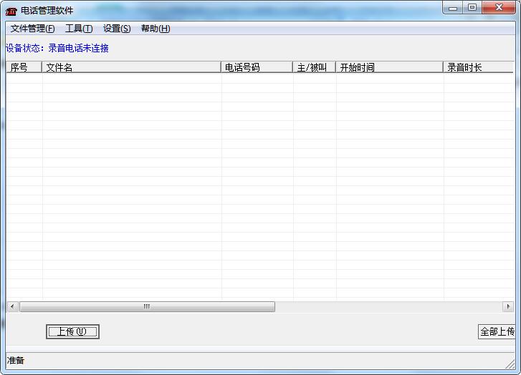Close the 电话管理软件 window
521x375 pixels.
tap(499, 8)
